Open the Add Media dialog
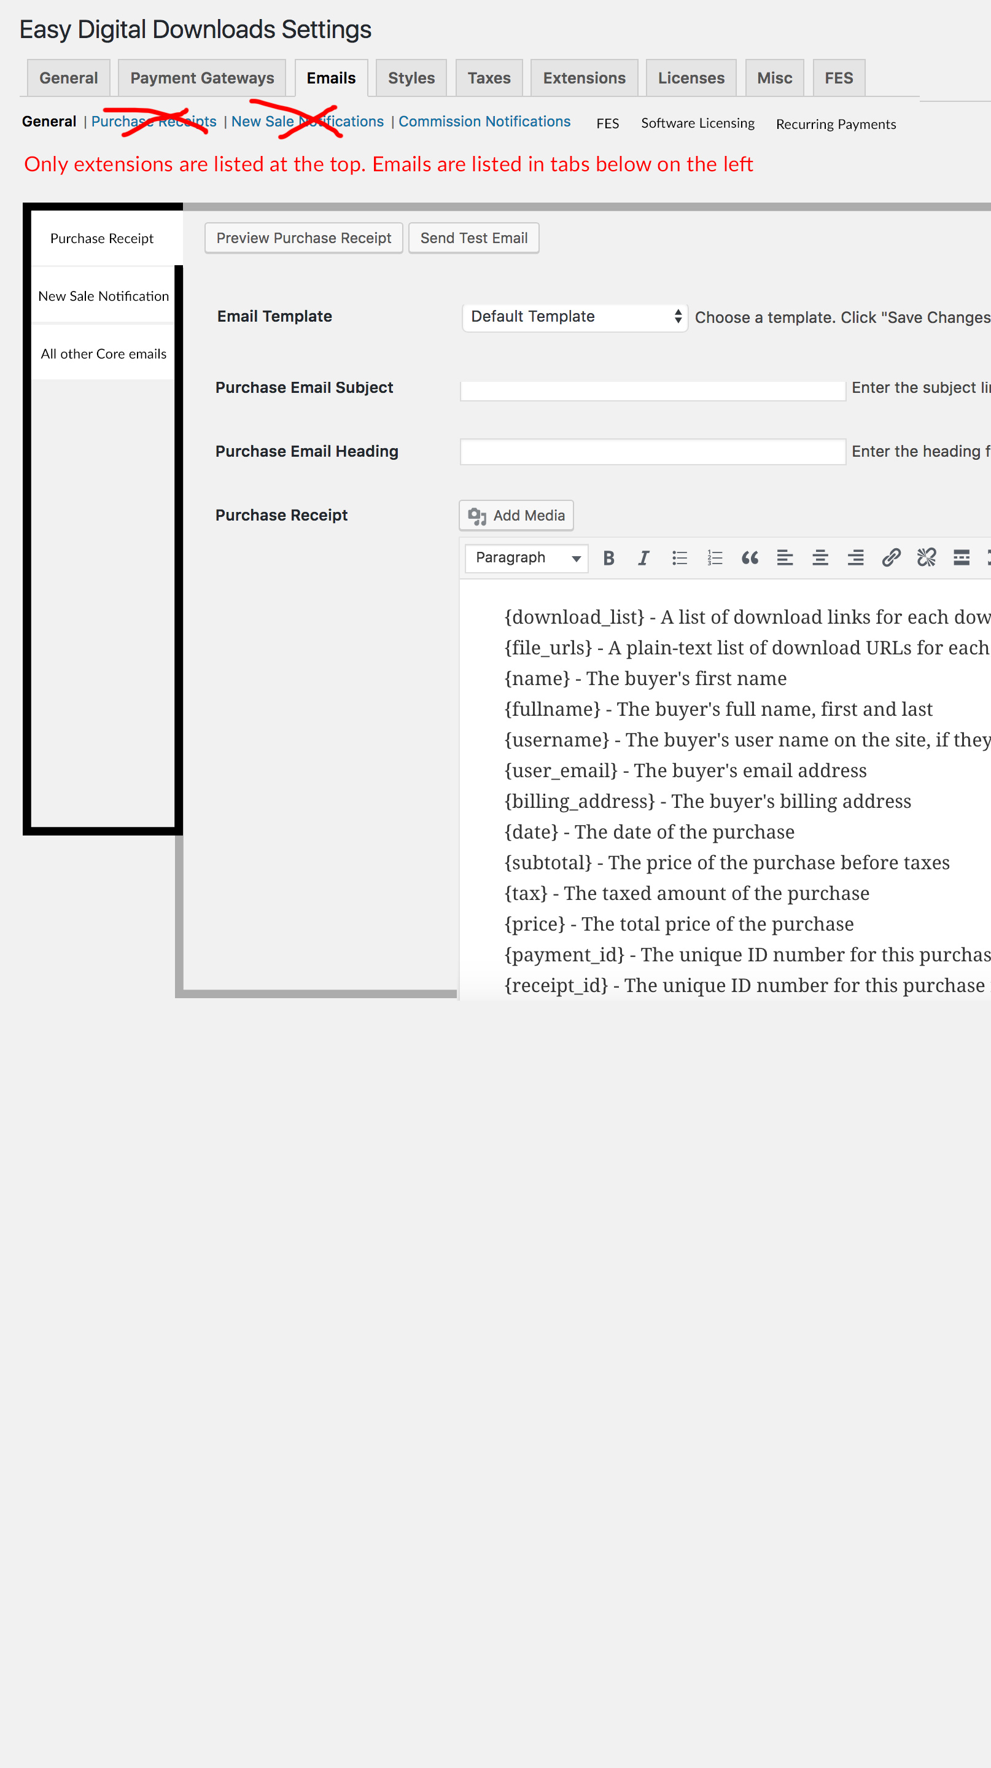 point(516,516)
